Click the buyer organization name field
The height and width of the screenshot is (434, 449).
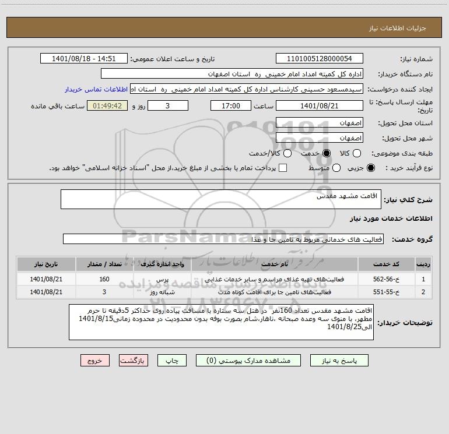coord(232,74)
